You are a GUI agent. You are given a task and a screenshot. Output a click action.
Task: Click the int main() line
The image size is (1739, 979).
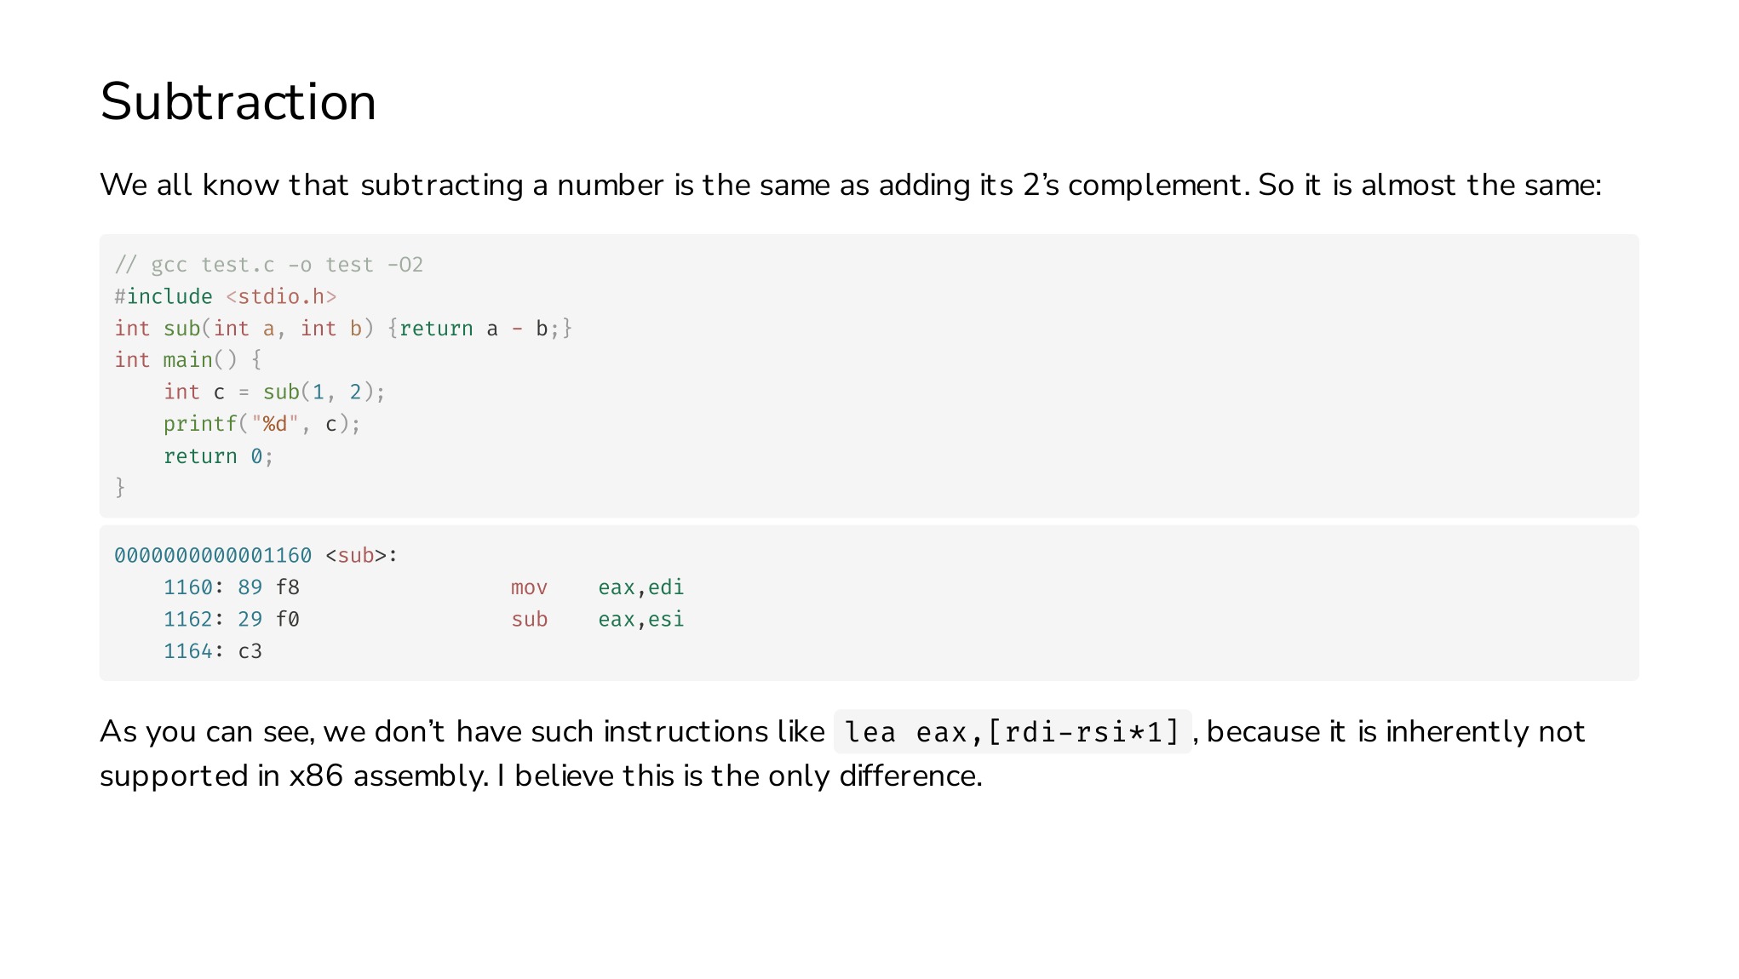(x=188, y=360)
